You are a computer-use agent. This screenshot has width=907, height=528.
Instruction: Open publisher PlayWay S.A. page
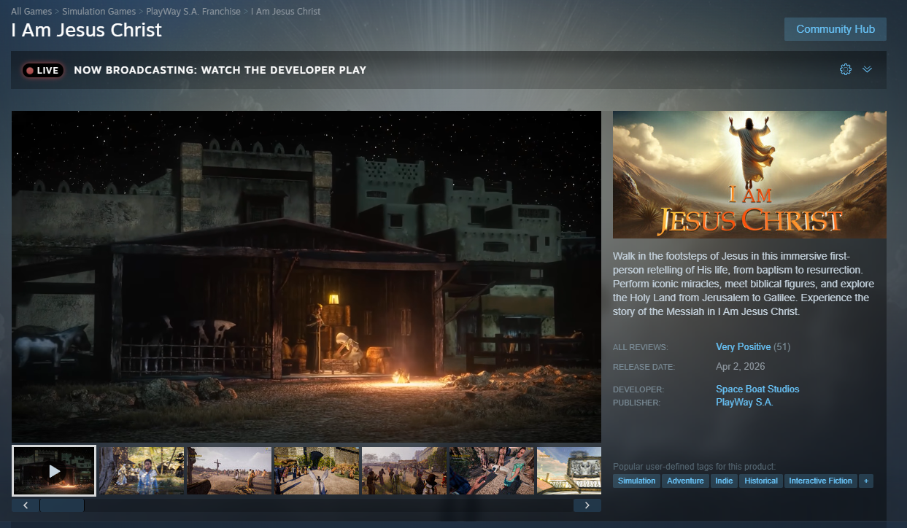(744, 403)
